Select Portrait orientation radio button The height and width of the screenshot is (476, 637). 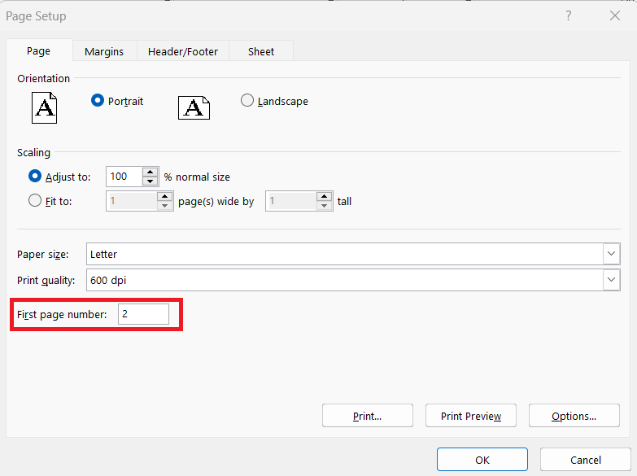coord(98,100)
